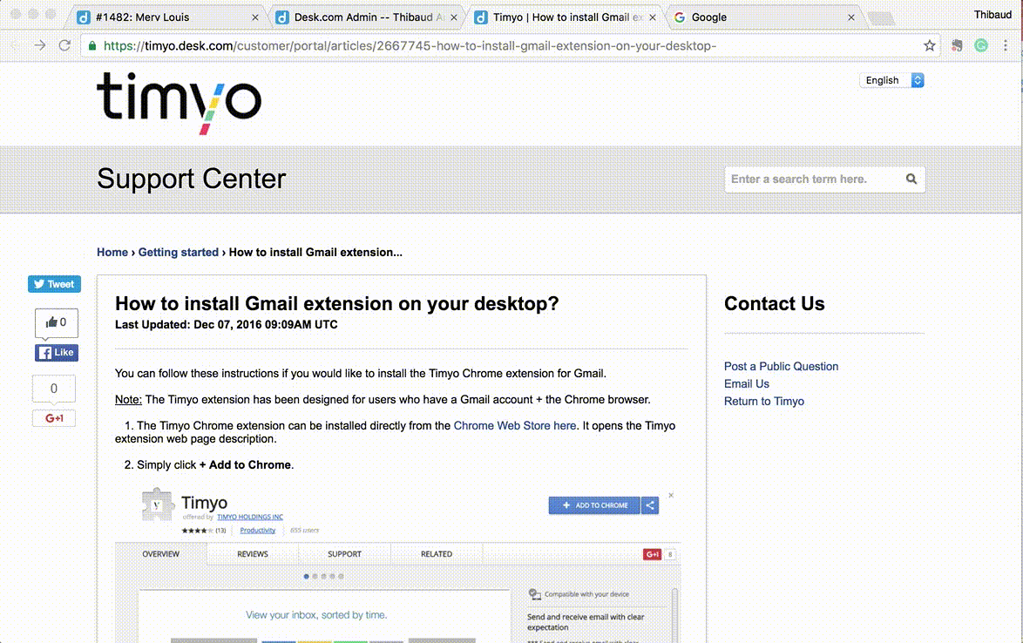Click the Email Us link
The image size is (1023, 643).
click(747, 384)
